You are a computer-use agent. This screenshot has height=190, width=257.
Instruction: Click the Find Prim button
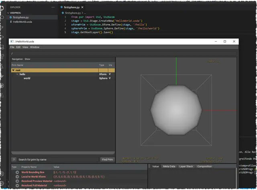tap(107, 159)
